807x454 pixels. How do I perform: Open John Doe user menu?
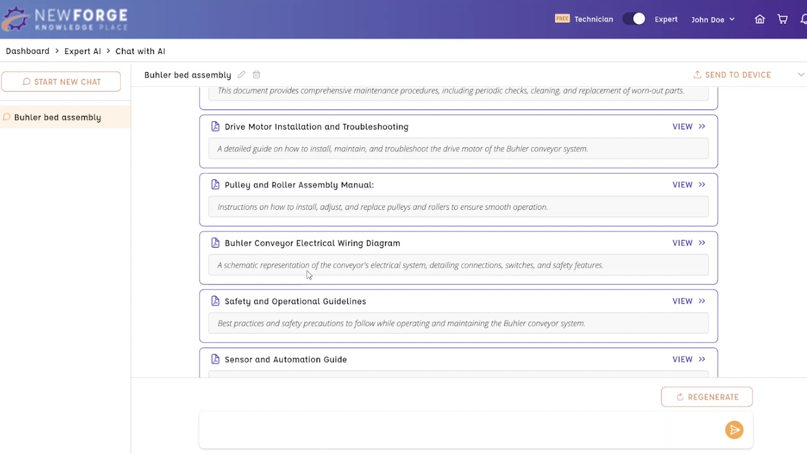click(x=713, y=20)
